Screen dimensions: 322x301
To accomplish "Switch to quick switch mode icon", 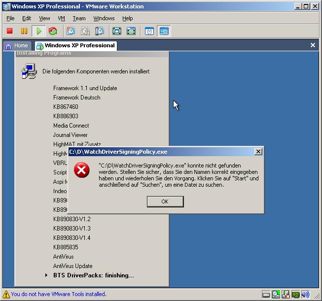I will click(x=131, y=31).
